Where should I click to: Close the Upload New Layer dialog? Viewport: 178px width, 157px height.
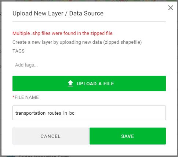(171, 8)
